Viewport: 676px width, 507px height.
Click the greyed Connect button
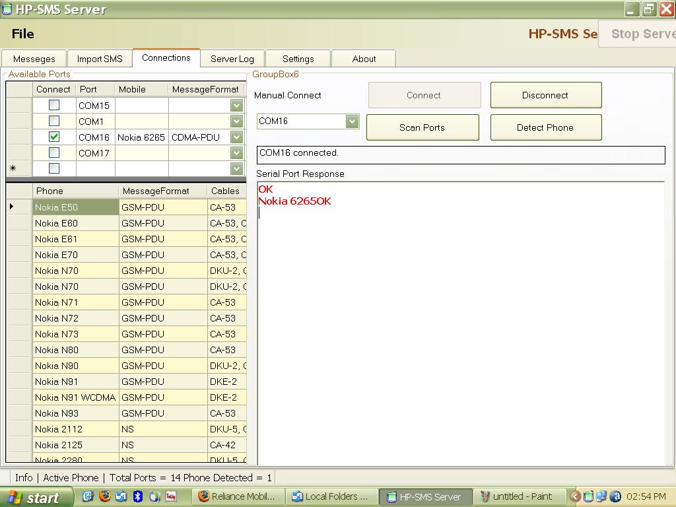pos(424,95)
